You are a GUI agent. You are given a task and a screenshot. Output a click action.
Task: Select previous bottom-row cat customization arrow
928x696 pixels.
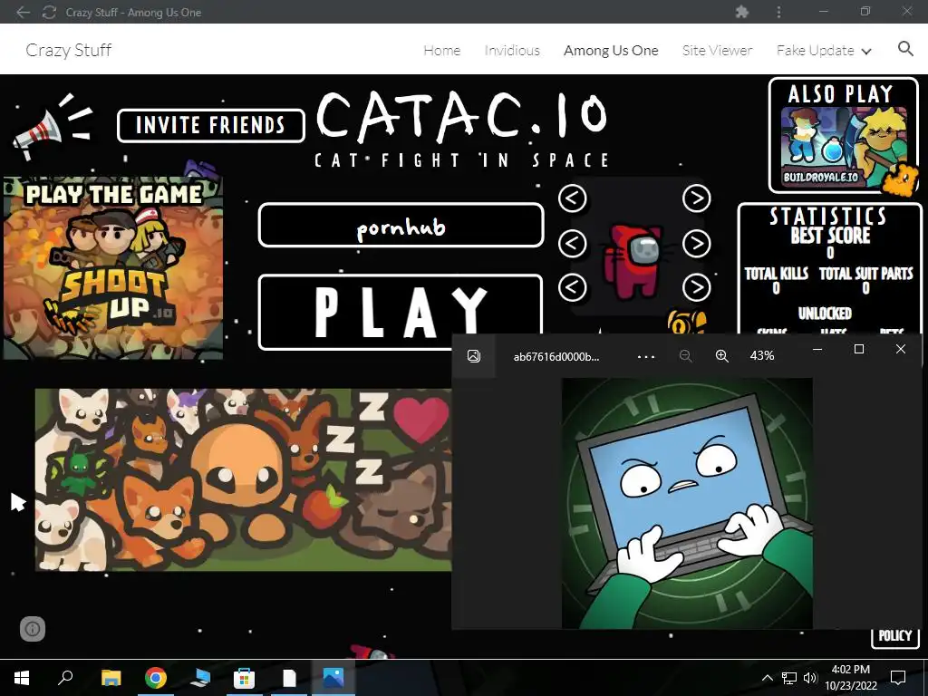pyautogui.click(x=573, y=287)
